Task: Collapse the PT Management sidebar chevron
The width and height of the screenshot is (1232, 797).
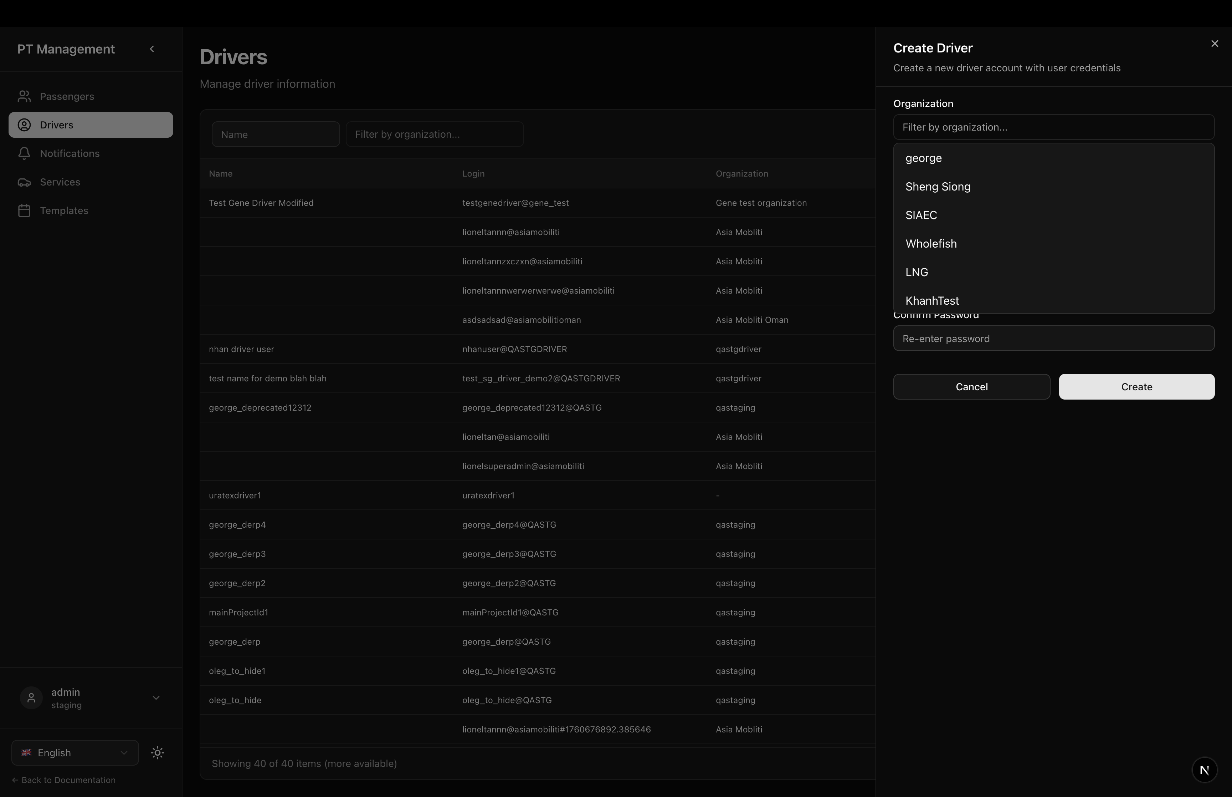Action: point(152,49)
